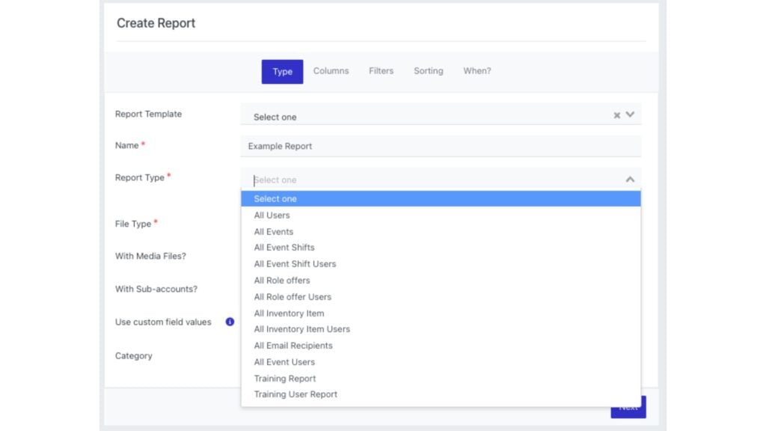The image size is (766, 431).
Task: Collapse the Report Type dropdown chevron
Action: coord(630,180)
